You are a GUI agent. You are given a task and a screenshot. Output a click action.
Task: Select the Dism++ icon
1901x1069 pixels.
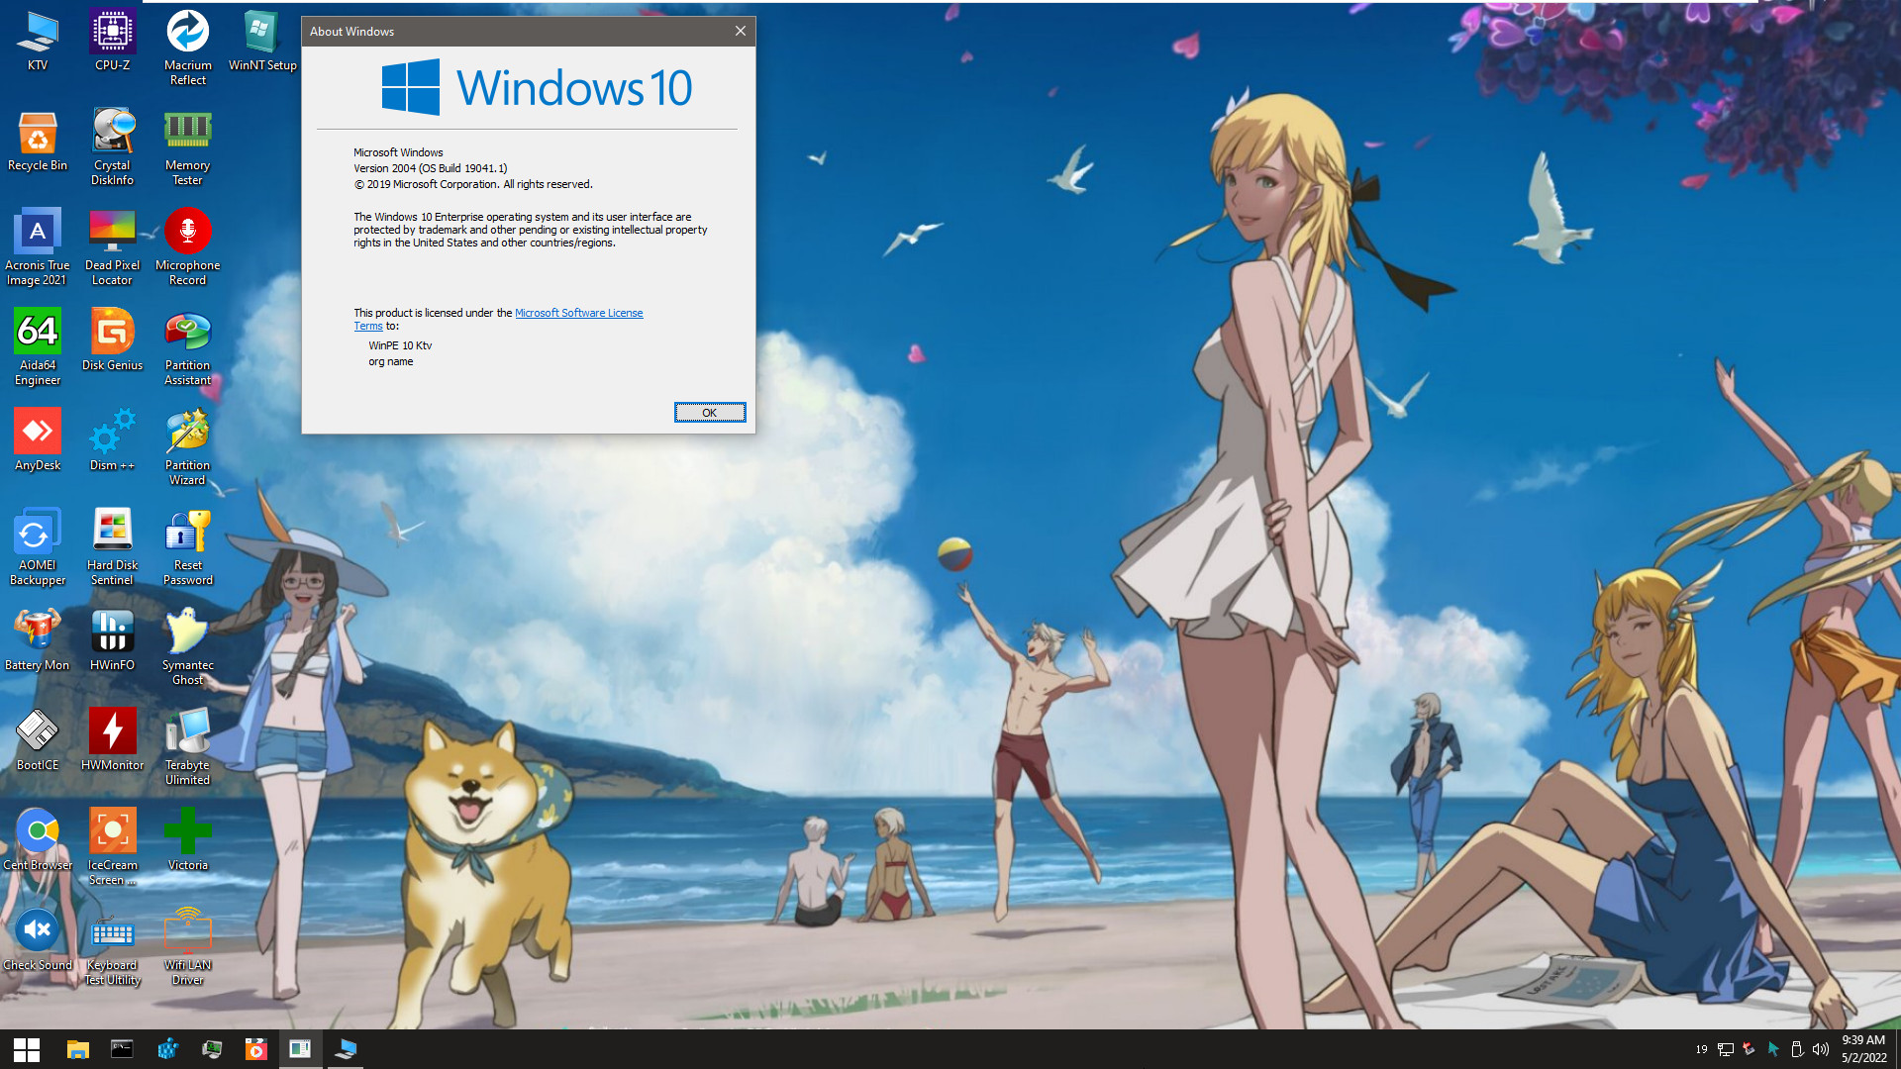[x=113, y=440]
